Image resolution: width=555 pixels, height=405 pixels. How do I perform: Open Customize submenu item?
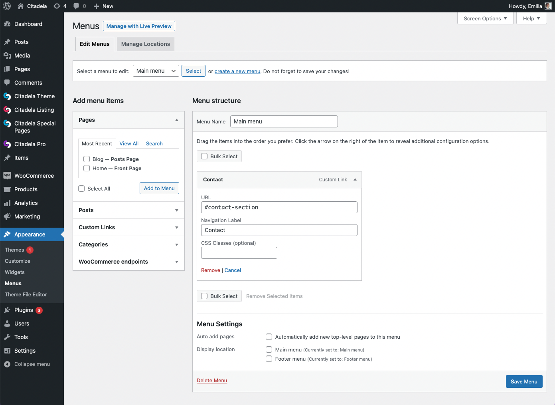coord(18,261)
